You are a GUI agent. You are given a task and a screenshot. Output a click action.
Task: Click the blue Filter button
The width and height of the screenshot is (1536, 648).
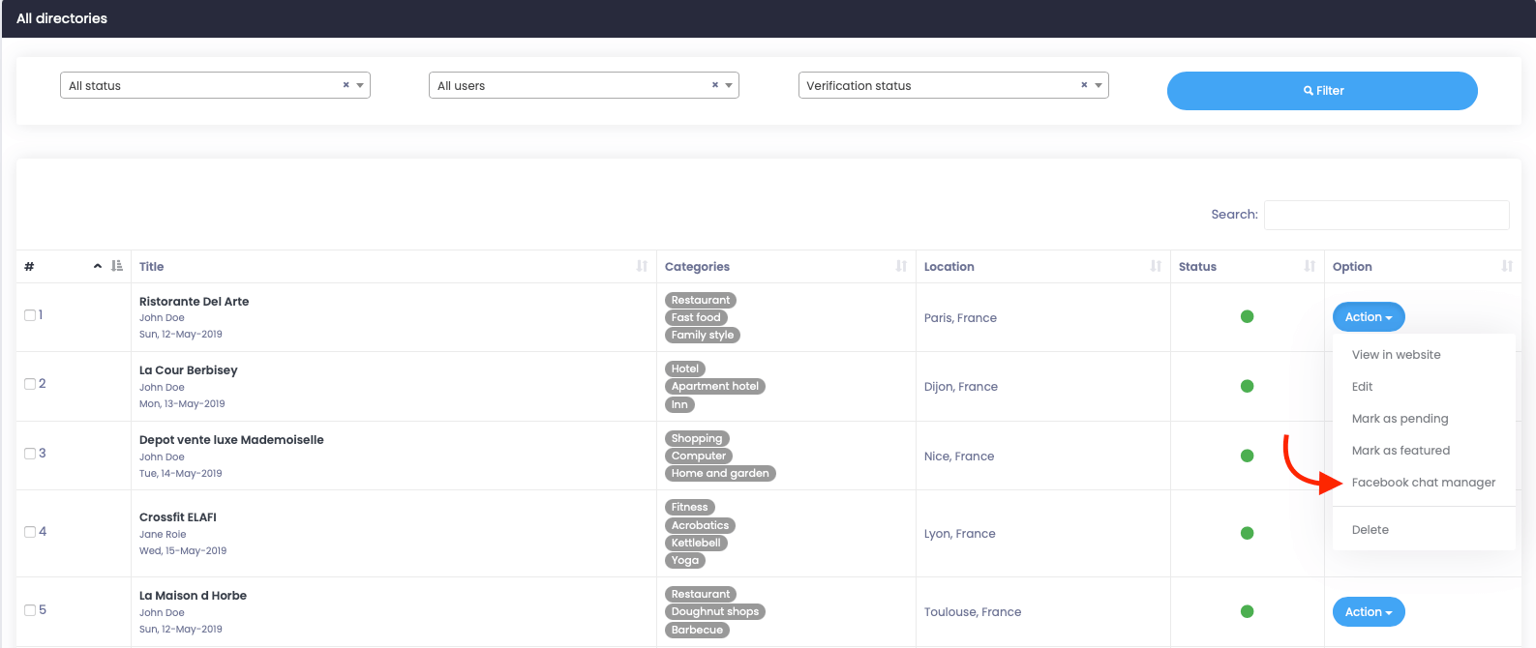click(x=1322, y=90)
